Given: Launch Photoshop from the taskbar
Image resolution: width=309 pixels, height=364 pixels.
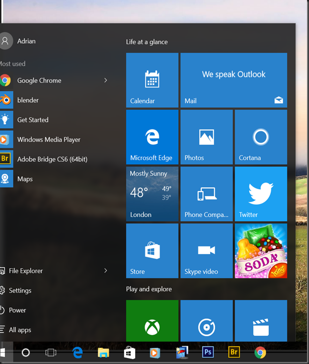Looking at the screenshot, I should [x=208, y=353].
